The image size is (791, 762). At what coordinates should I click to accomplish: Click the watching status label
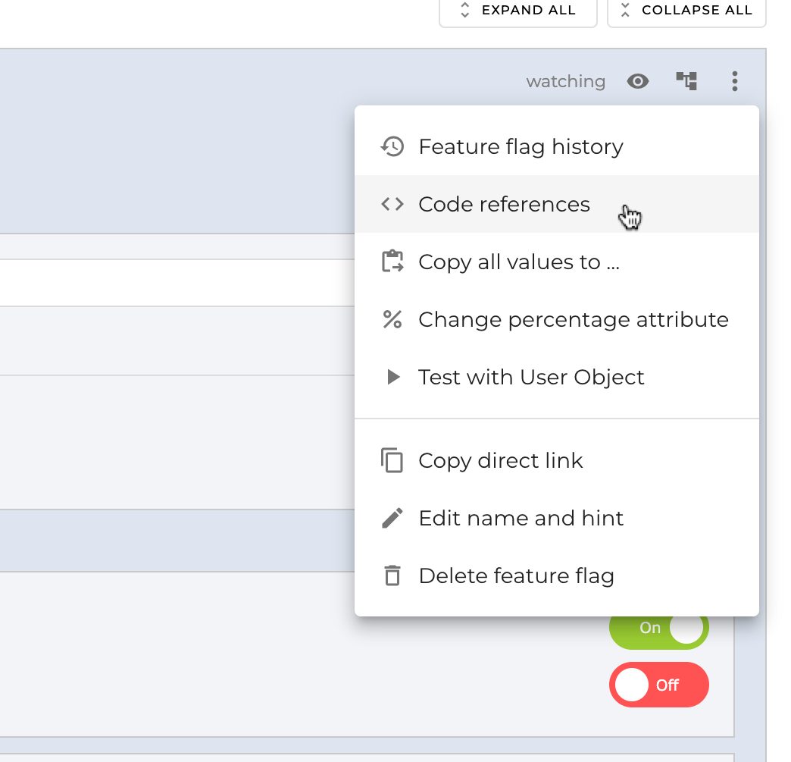pyautogui.click(x=565, y=81)
